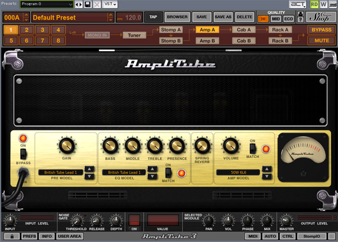Viewport: 338px width, 242px height.
Task: Open the EQ MODEL British Tube Lead 1 selector
Action: (x=124, y=172)
